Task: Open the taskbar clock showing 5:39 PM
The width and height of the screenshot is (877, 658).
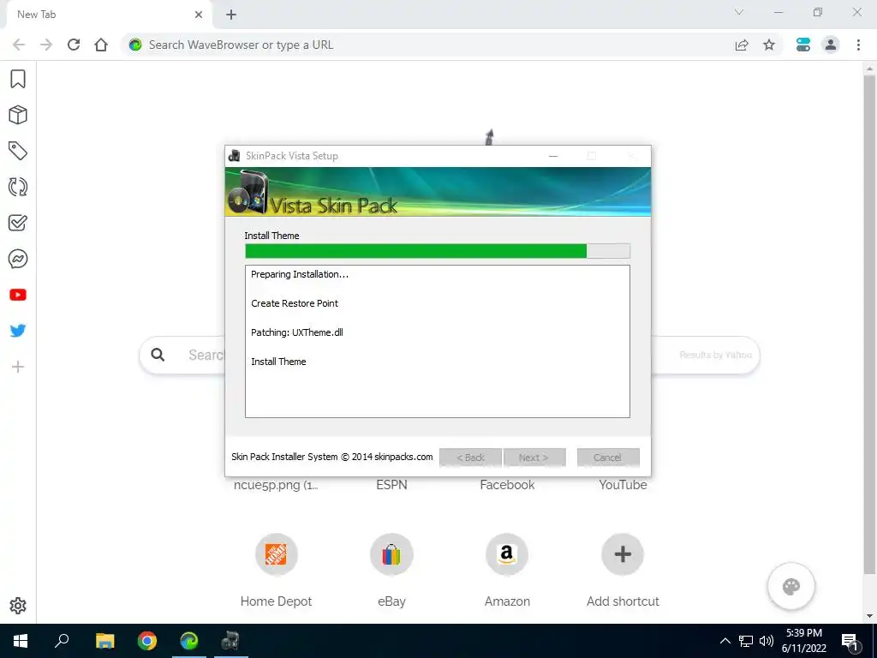Action: [x=803, y=641]
